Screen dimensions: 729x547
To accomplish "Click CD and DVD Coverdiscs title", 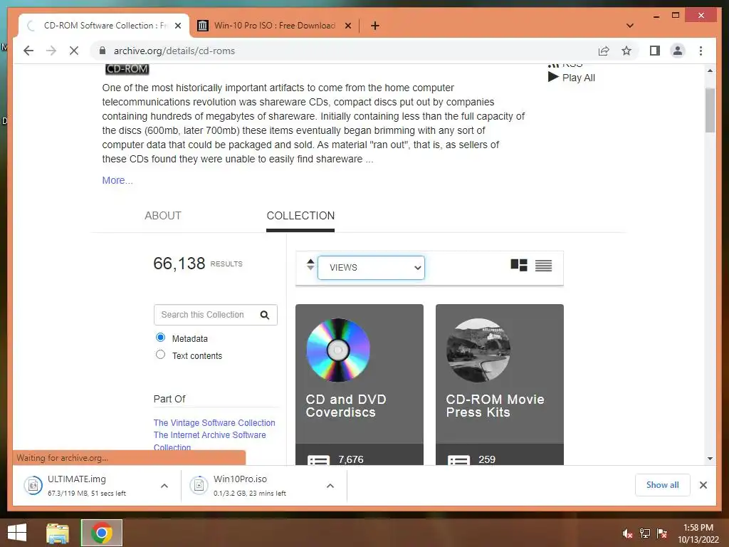I will [346, 405].
